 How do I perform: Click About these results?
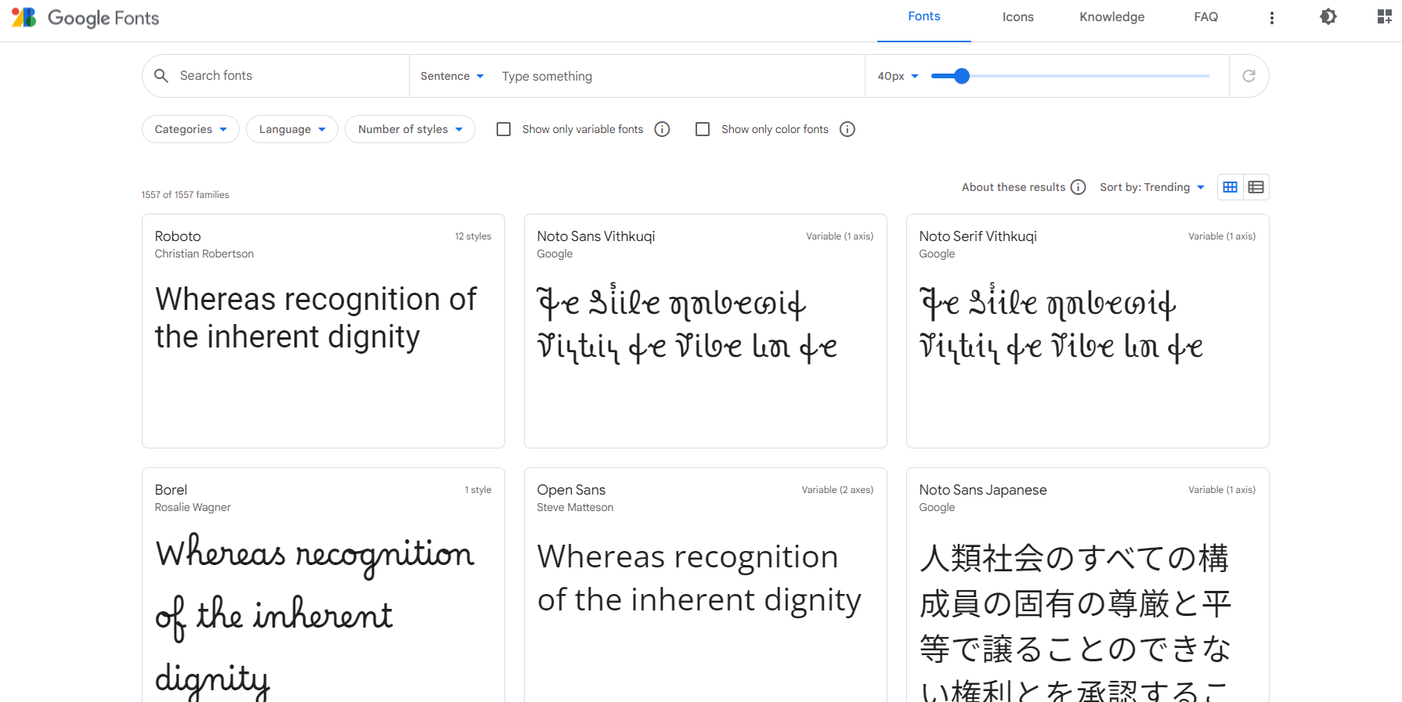(1014, 187)
